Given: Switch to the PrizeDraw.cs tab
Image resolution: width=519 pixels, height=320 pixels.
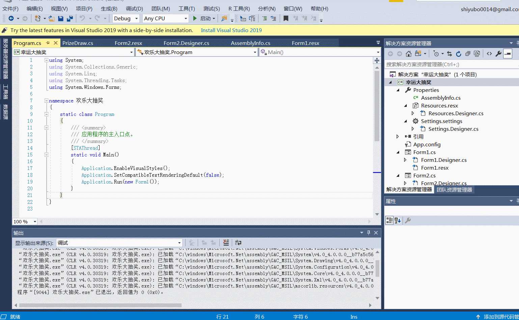Looking at the screenshot, I should pyautogui.click(x=78, y=43).
